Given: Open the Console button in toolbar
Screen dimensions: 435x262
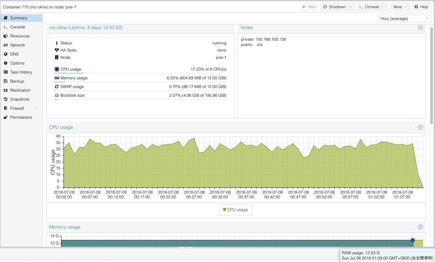Looking at the screenshot, I should pos(369,7).
